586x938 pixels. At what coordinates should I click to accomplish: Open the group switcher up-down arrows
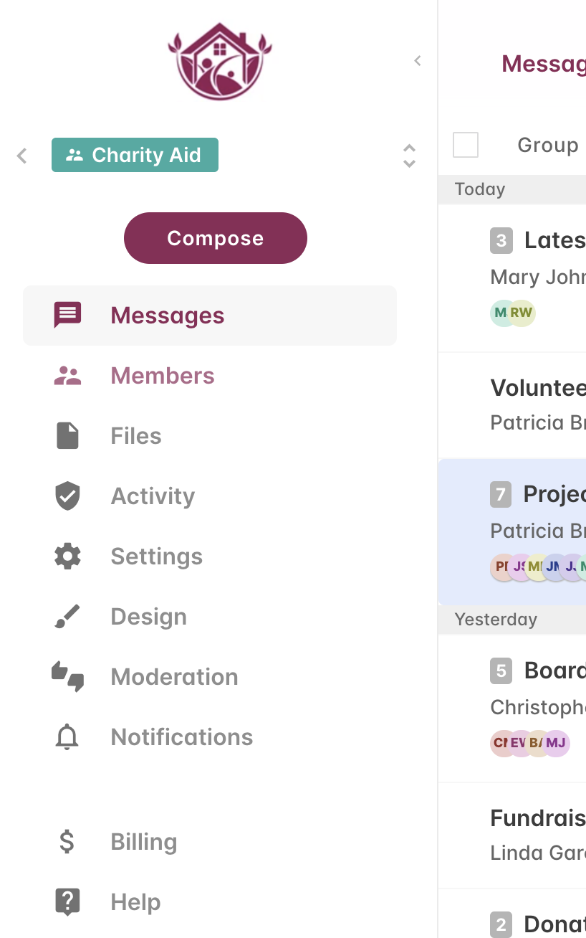[x=409, y=156]
